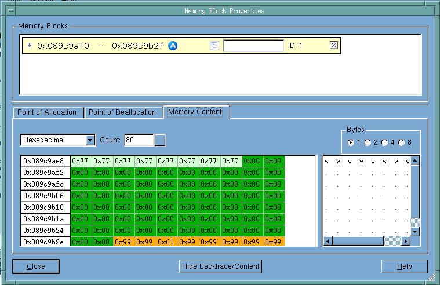
Task: Click the scroll-left arrow in the ASCII pane
Action: coord(328,240)
